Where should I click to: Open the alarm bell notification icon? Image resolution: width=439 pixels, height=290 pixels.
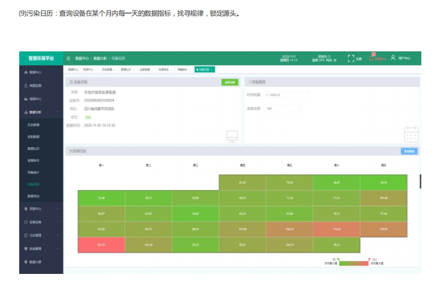[x=371, y=58]
